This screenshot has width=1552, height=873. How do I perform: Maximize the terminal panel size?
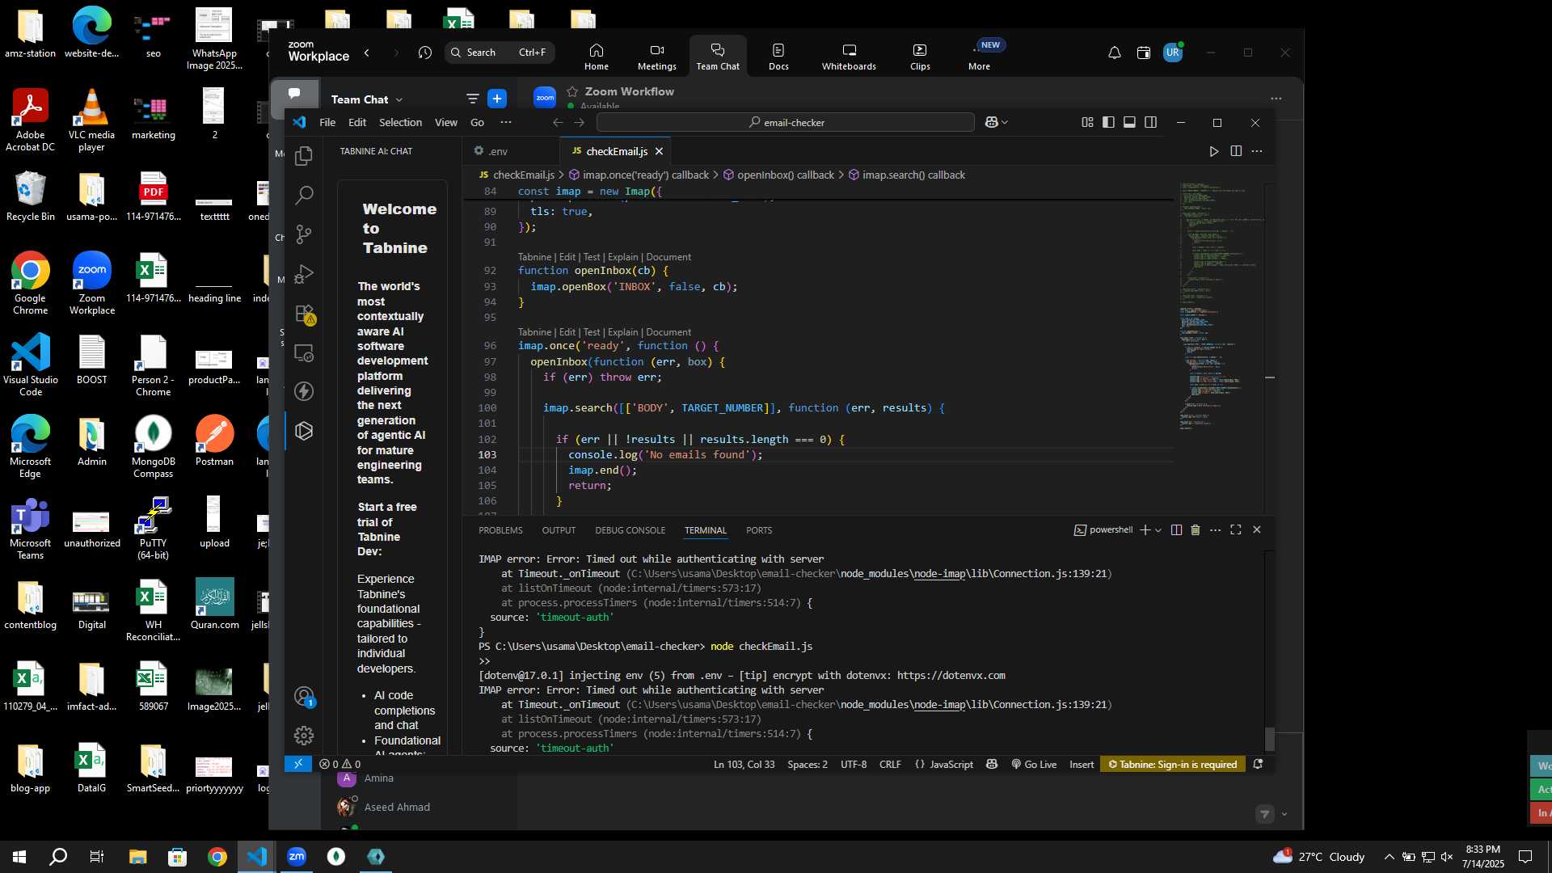pos(1236,530)
